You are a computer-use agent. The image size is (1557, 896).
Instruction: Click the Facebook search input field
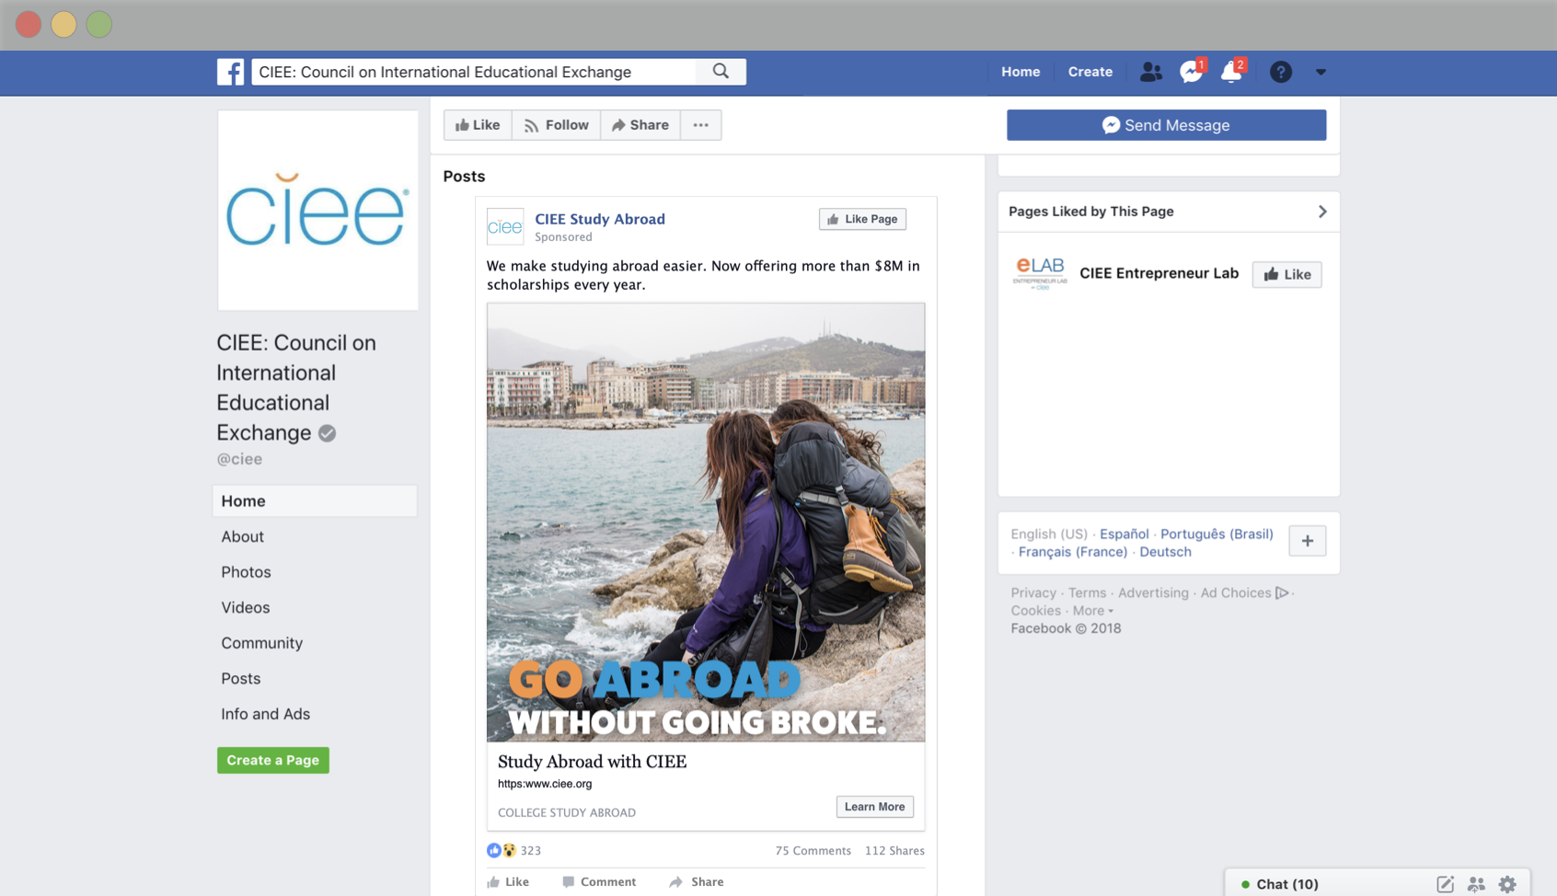tap(474, 72)
